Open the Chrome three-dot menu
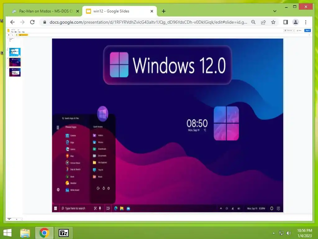318x239 pixels. point(306,22)
